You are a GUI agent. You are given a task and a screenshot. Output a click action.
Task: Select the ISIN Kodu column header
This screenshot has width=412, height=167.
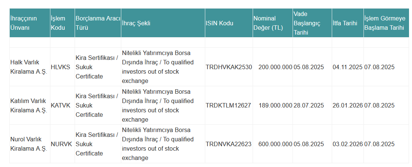(229, 23)
